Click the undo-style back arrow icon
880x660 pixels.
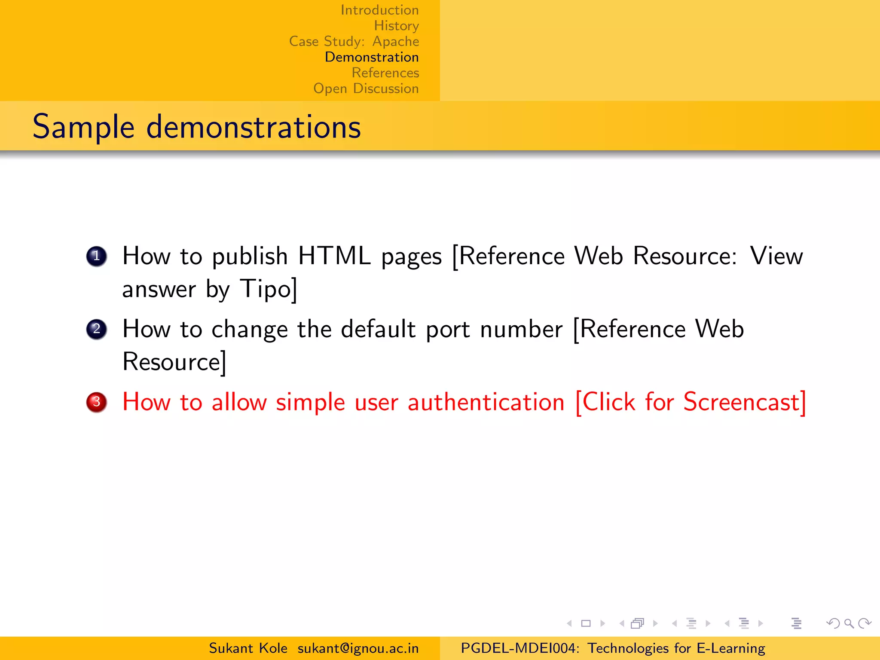(x=833, y=623)
